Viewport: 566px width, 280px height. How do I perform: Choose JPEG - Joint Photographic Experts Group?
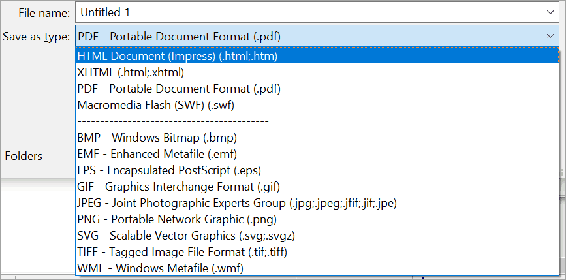point(317,203)
